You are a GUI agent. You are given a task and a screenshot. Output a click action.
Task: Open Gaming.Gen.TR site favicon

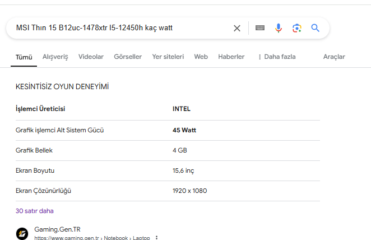pyautogui.click(x=22, y=234)
